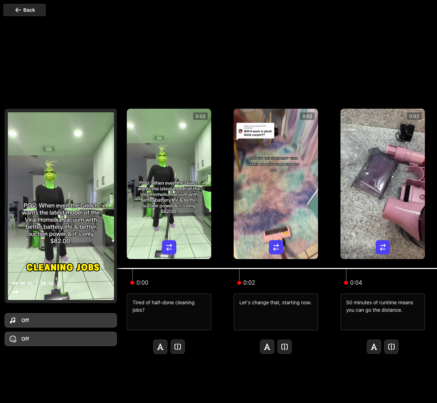Toggle the music Off setting
The height and width of the screenshot is (403, 437).
coord(61,320)
